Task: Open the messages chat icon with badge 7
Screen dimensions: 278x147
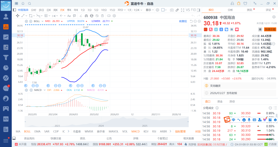Action: (6, 88)
